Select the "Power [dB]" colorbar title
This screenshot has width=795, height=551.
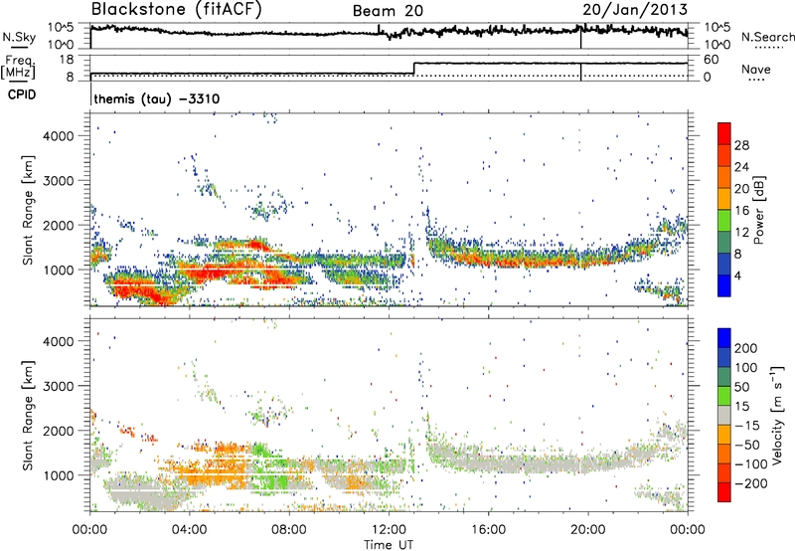758,210
